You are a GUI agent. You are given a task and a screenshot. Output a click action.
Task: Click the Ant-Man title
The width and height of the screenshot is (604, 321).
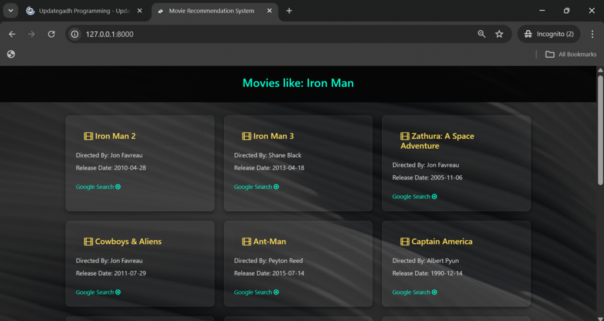point(270,241)
